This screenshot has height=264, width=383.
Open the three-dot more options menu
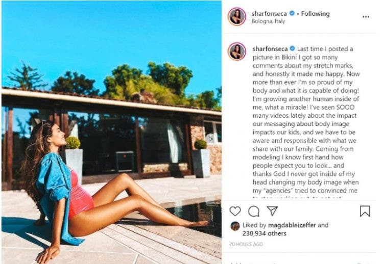(366, 17)
